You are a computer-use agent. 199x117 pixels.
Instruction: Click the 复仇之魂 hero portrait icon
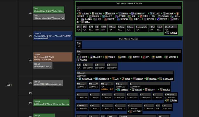coord(119,19)
